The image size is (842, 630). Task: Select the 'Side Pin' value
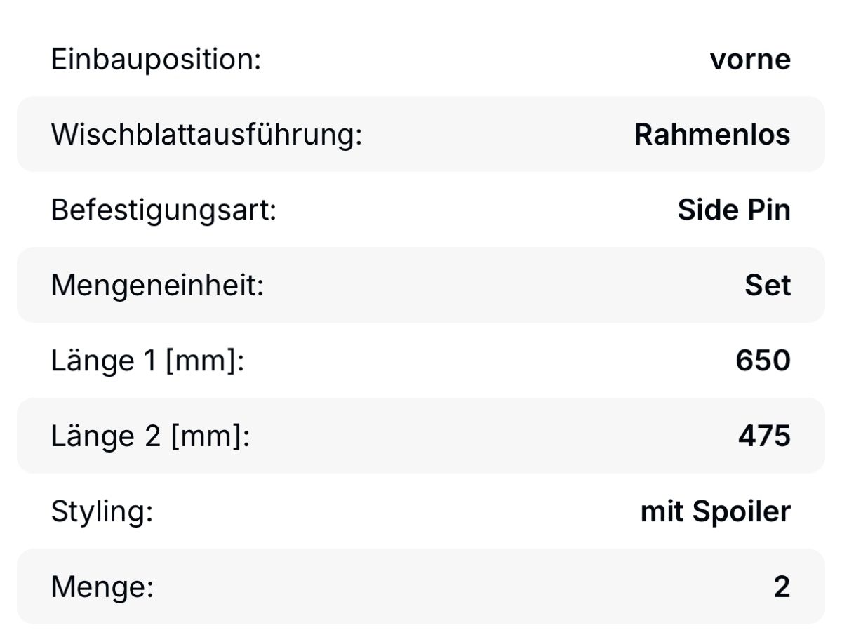(733, 210)
